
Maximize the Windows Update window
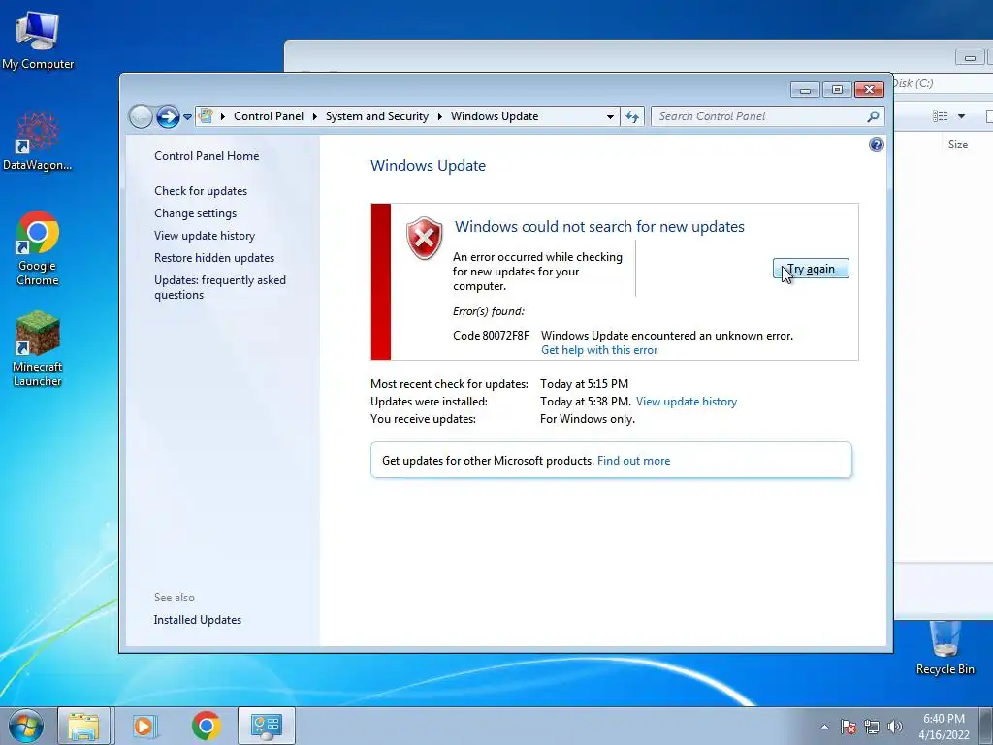tap(837, 90)
